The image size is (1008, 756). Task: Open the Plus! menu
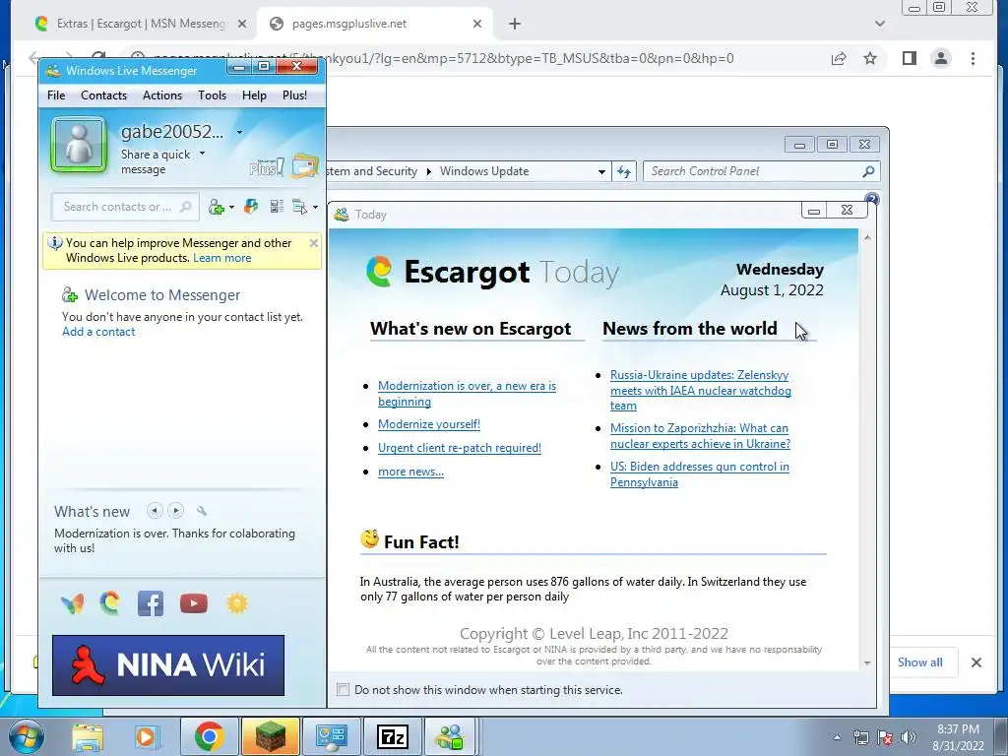[294, 95]
